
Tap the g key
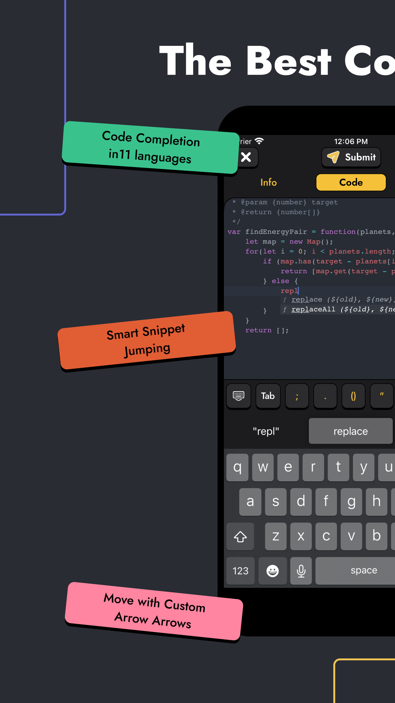351,502
